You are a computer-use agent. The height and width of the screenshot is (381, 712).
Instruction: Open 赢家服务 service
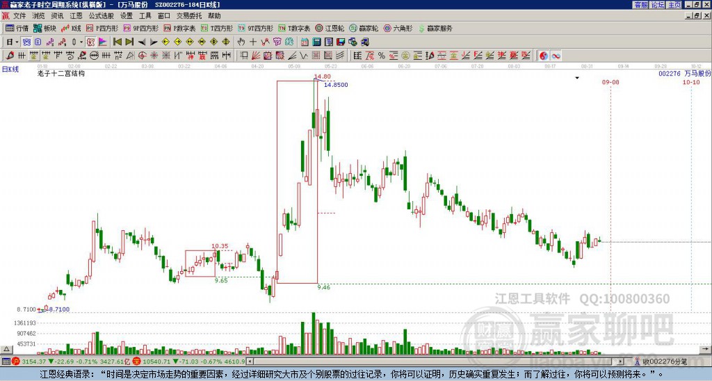point(435,28)
